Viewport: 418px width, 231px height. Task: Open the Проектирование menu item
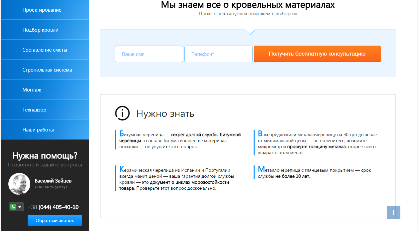pos(42,10)
